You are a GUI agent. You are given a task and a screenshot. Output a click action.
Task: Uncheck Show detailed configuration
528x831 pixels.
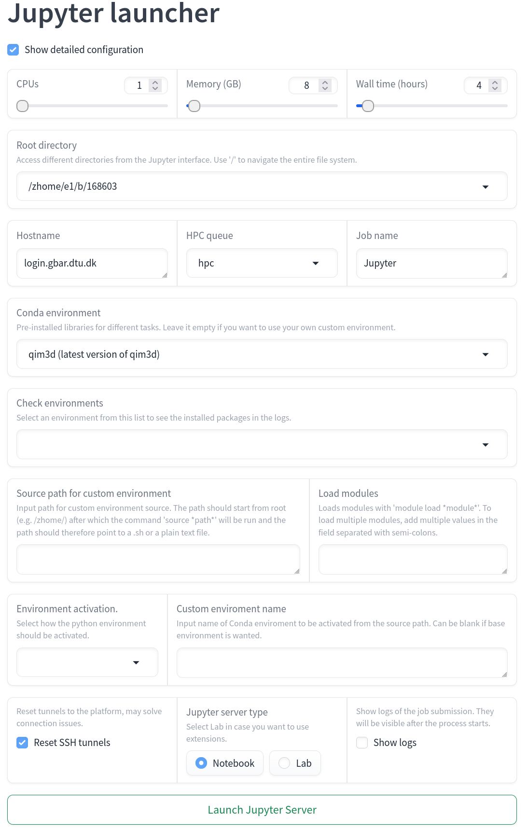pos(14,50)
